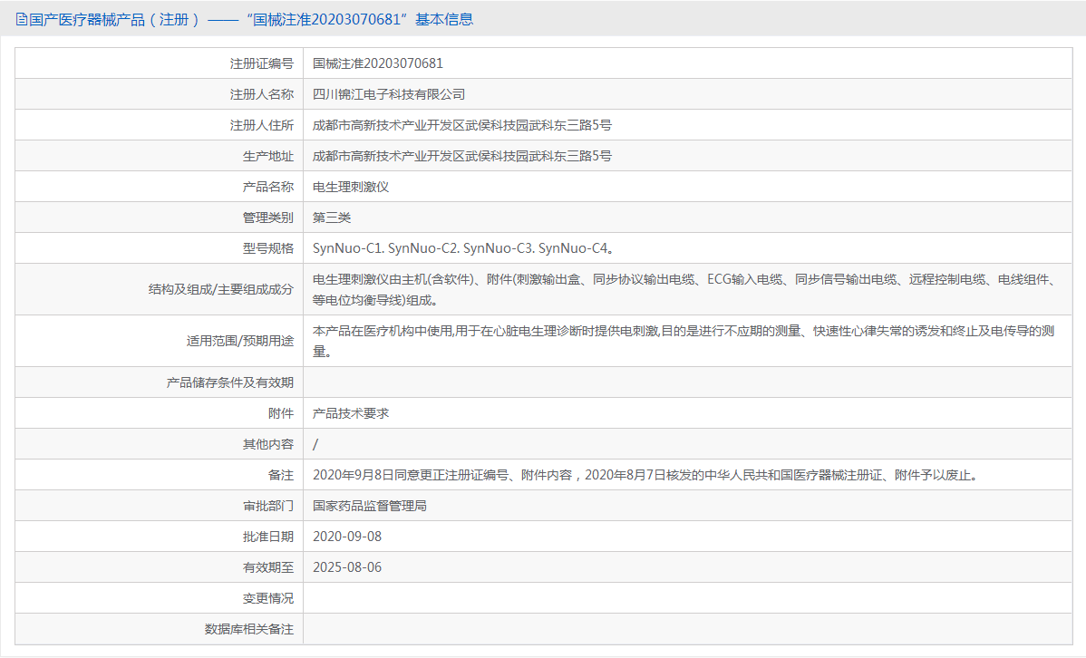This screenshot has height=658, width=1086.
Task: Select the expiry date 2025-08-06
Action: coord(347,567)
